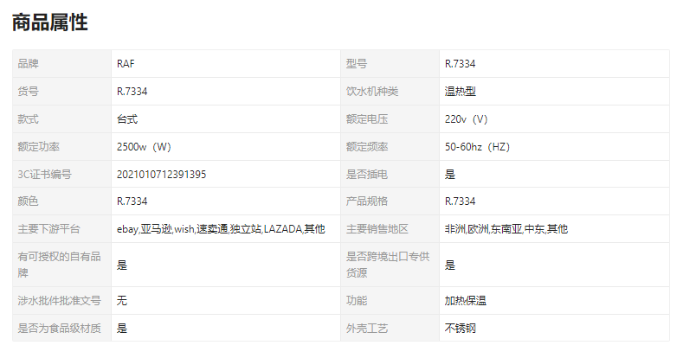Click the 3C证书编号 number 2021010712391395
The height and width of the screenshot is (358, 683).
(x=161, y=174)
